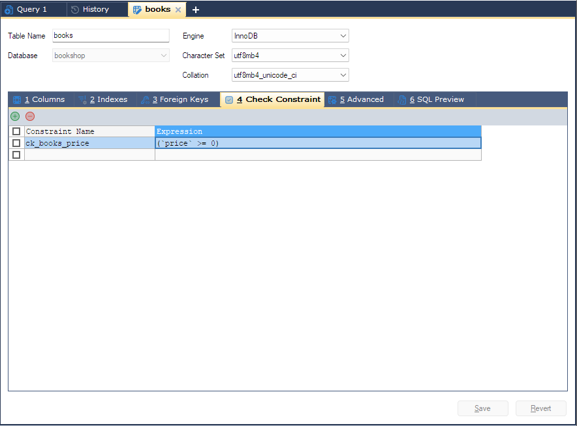The height and width of the screenshot is (426, 577).
Task: Click the Foreign Keys tab icon
Action: pos(146,100)
